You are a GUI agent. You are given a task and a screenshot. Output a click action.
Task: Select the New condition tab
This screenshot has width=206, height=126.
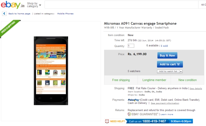[188, 80]
